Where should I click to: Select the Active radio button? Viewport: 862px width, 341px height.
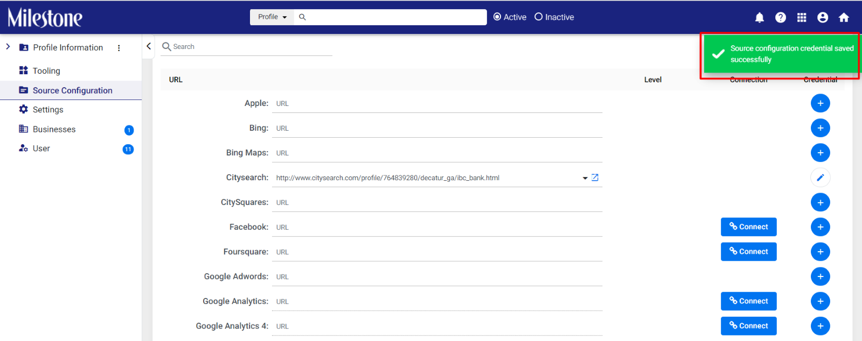pos(497,17)
